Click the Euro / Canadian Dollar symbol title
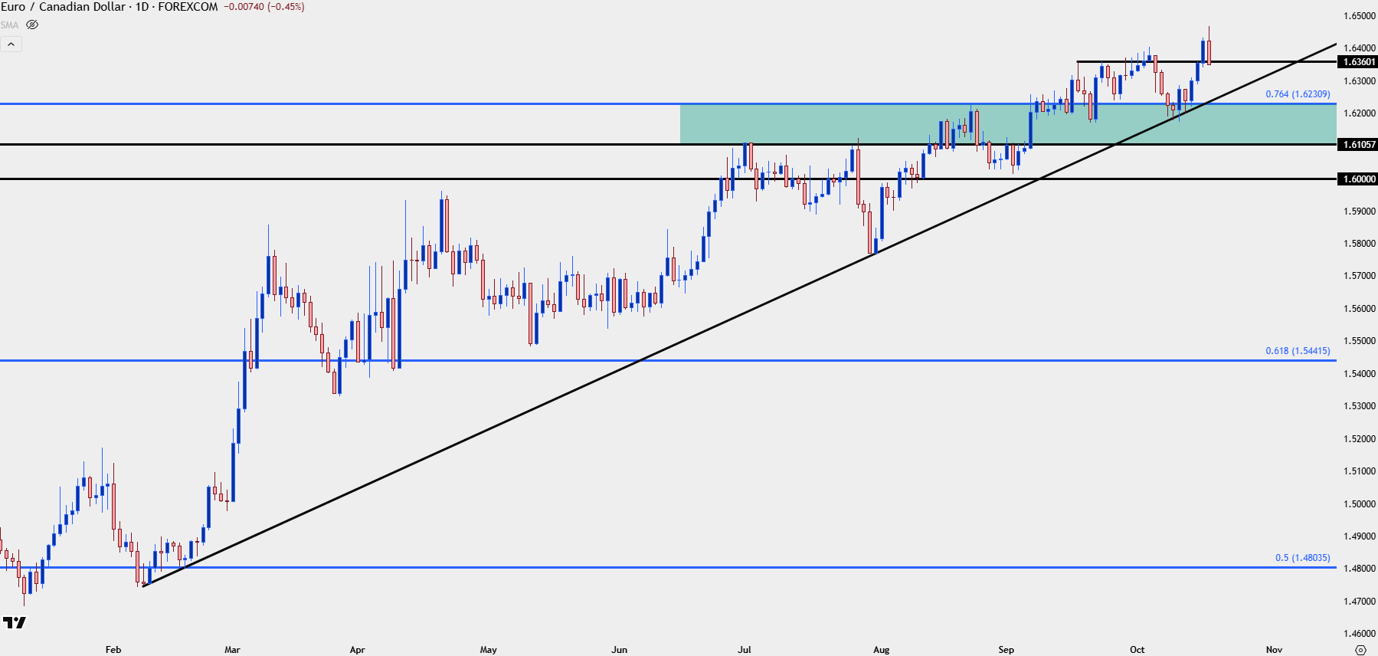The height and width of the screenshot is (656, 1378). 64,7
